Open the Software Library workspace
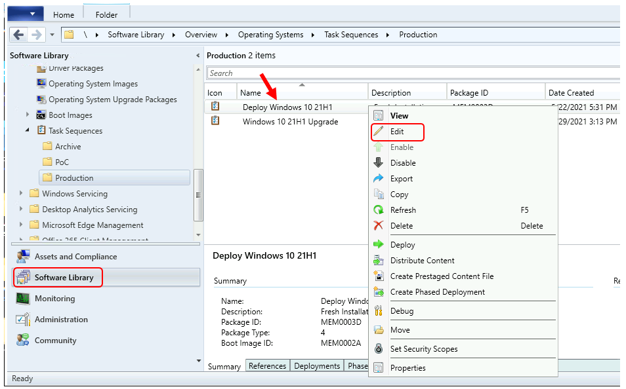 coord(106,278)
